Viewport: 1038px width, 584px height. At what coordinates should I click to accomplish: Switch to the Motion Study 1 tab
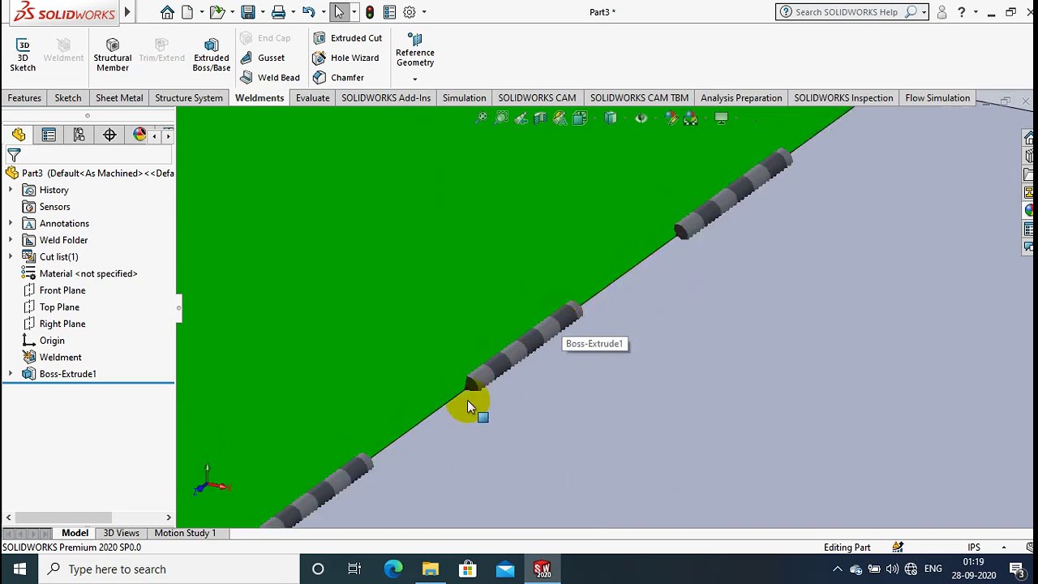[x=185, y=533]
